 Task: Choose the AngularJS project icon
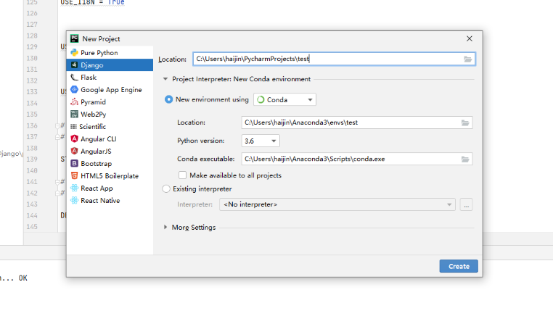click(74, 151)
